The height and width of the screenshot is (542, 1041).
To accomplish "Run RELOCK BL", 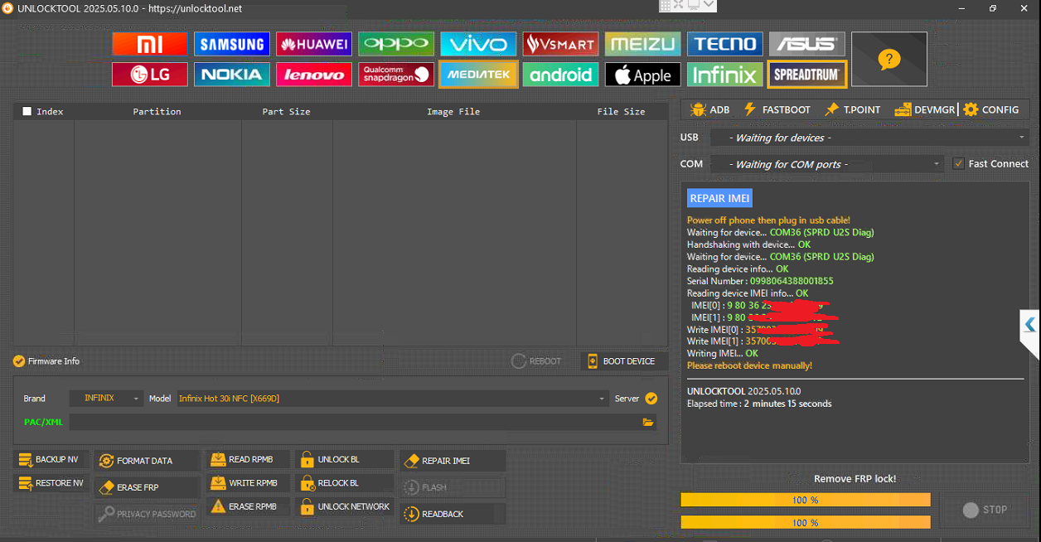I will pos(344,483).
